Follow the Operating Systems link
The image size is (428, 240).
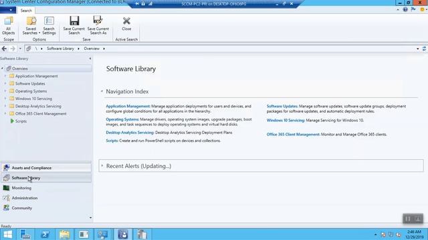point(122,119)
